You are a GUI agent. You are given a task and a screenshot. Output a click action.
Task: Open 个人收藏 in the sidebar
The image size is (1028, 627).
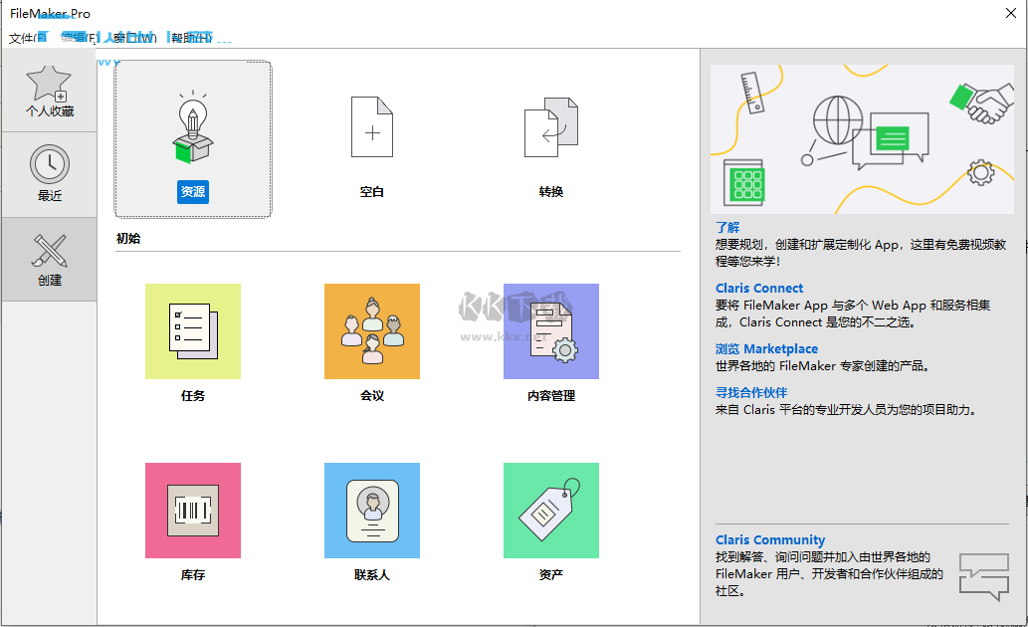pos(49,90)
